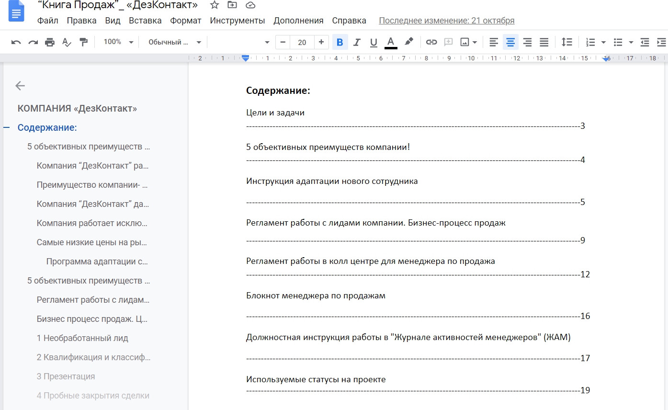Insert a link via the toolbar
The width and height of the screenshot is (668, 410).
click(431, 42)
